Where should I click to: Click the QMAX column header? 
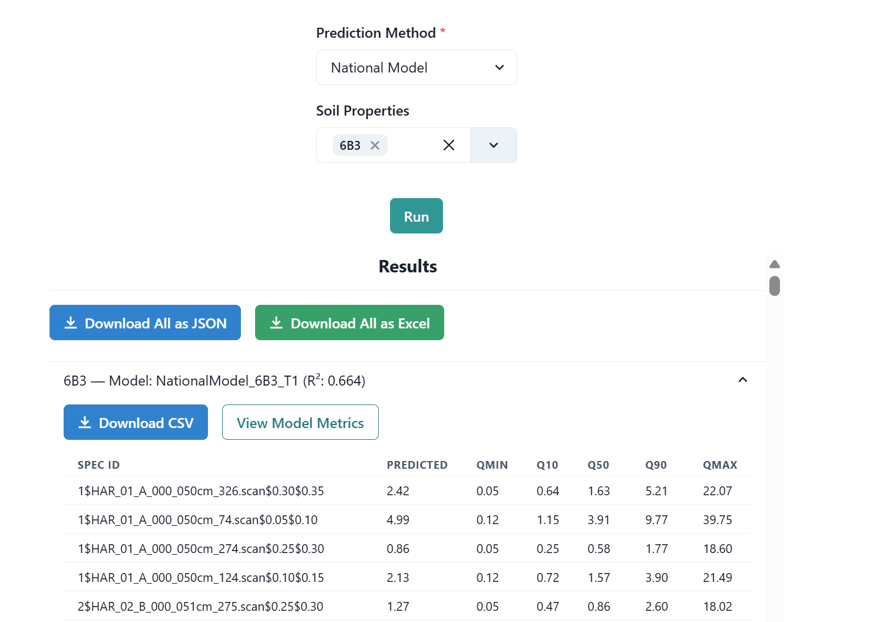(719, 465)
